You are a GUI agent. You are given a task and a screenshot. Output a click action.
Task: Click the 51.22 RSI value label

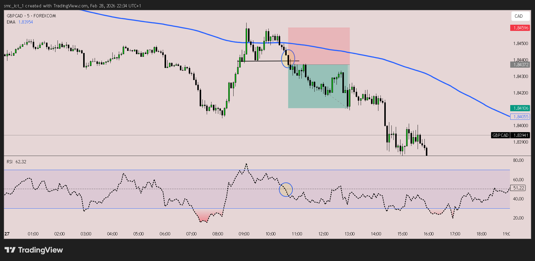(518, 188)
